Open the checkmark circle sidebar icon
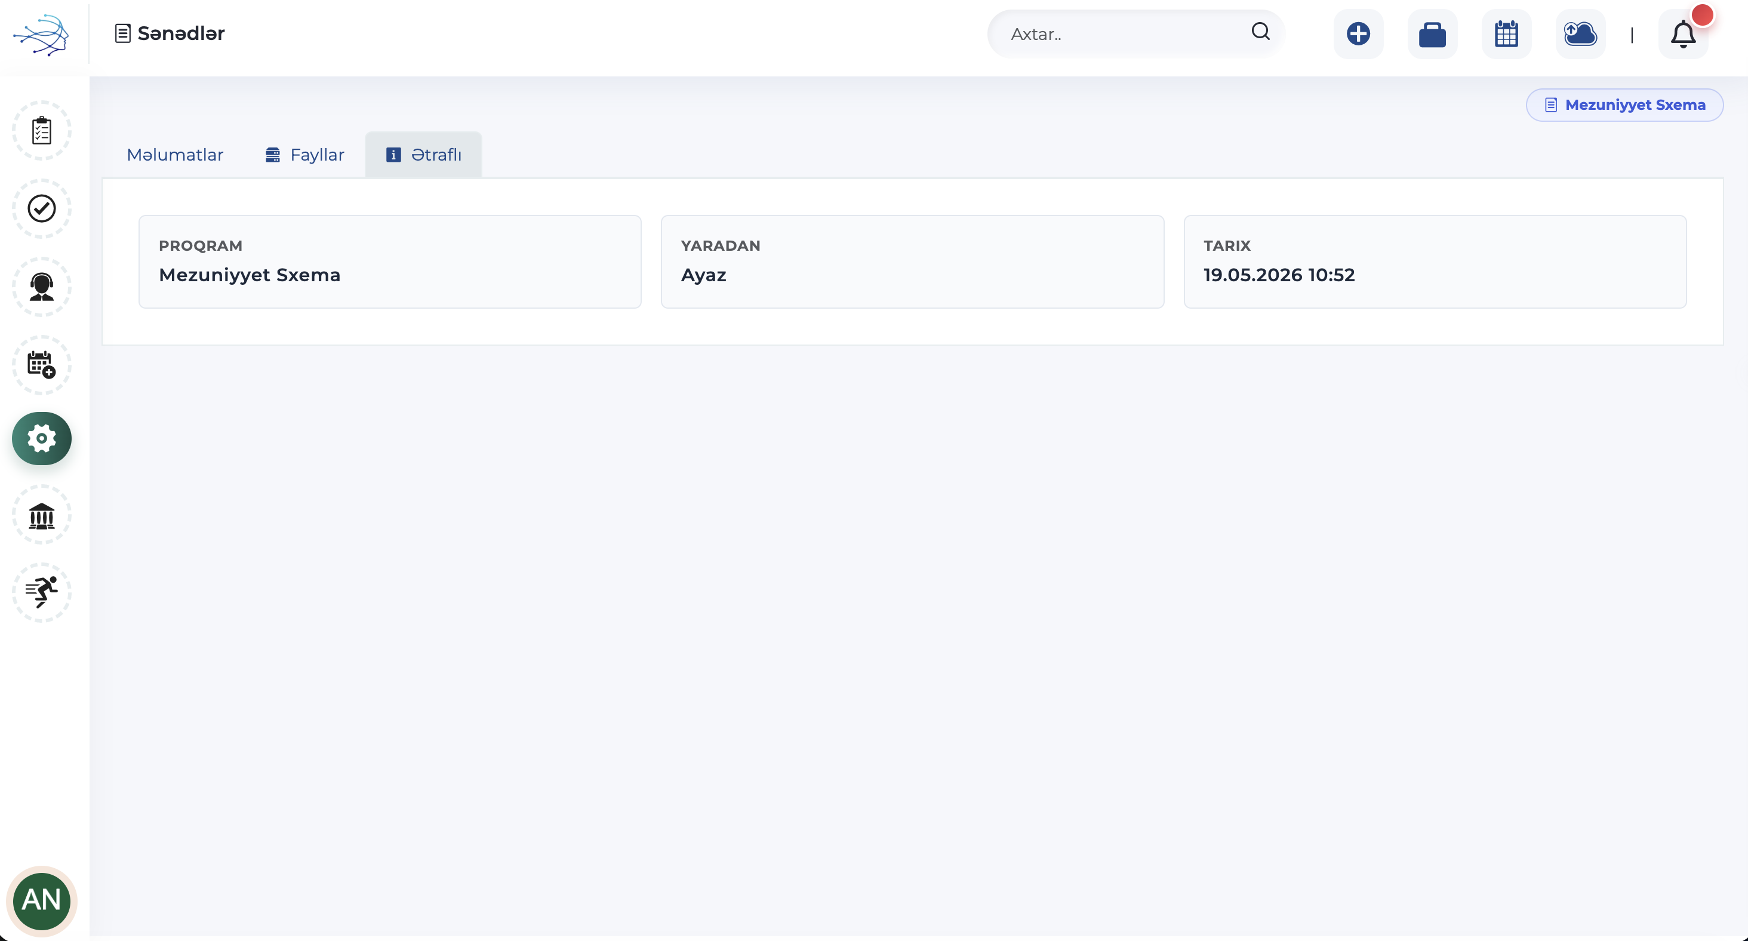The image size is (1748, 941). tap(41, 208)
